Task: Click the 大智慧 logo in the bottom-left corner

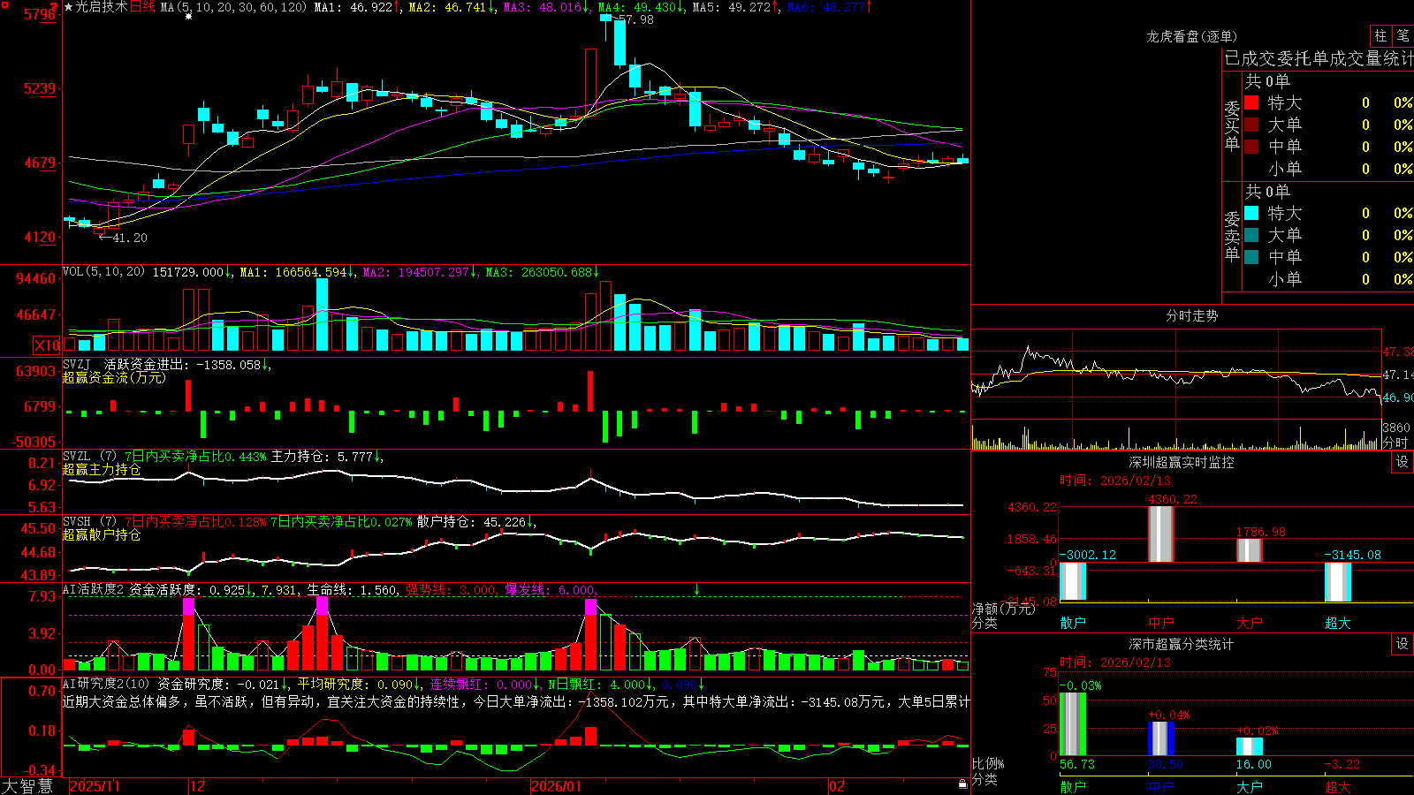Action: [27, 785]
